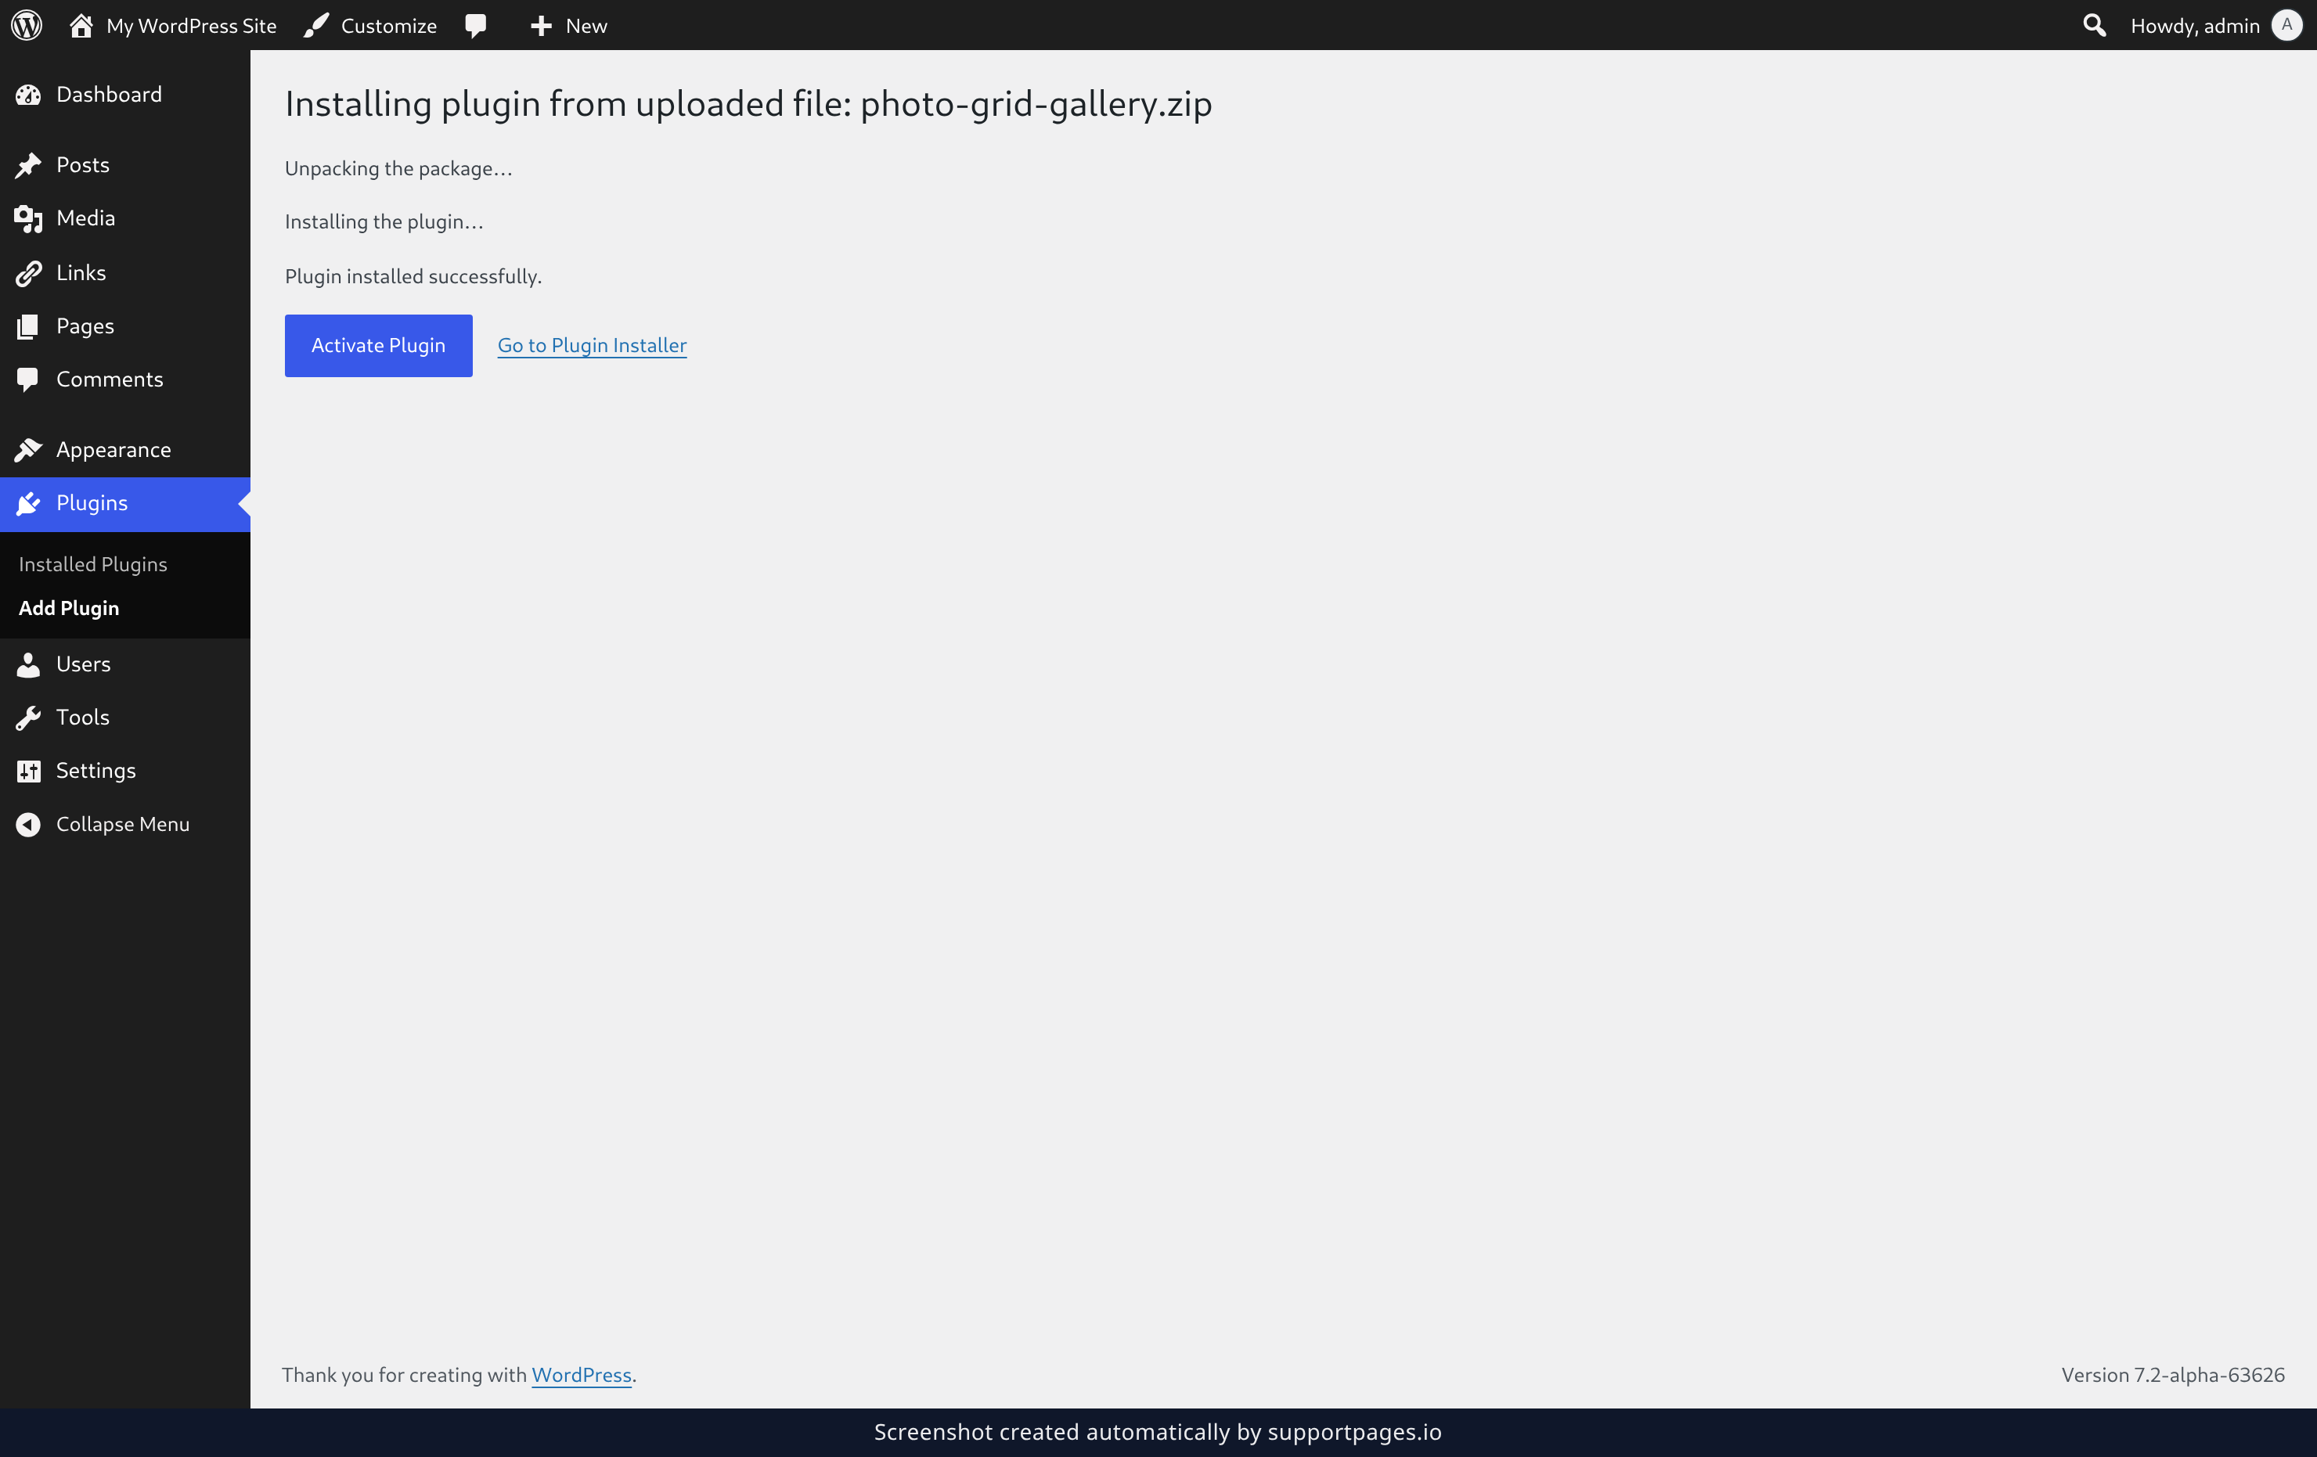Click Howdy, admin account text
The height and width of the screenshot is (1457, 2317).
point(2195,26)
